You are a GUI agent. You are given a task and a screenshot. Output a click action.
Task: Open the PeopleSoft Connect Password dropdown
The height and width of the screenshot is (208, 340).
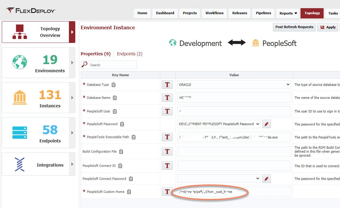click(x=219, y=179)
